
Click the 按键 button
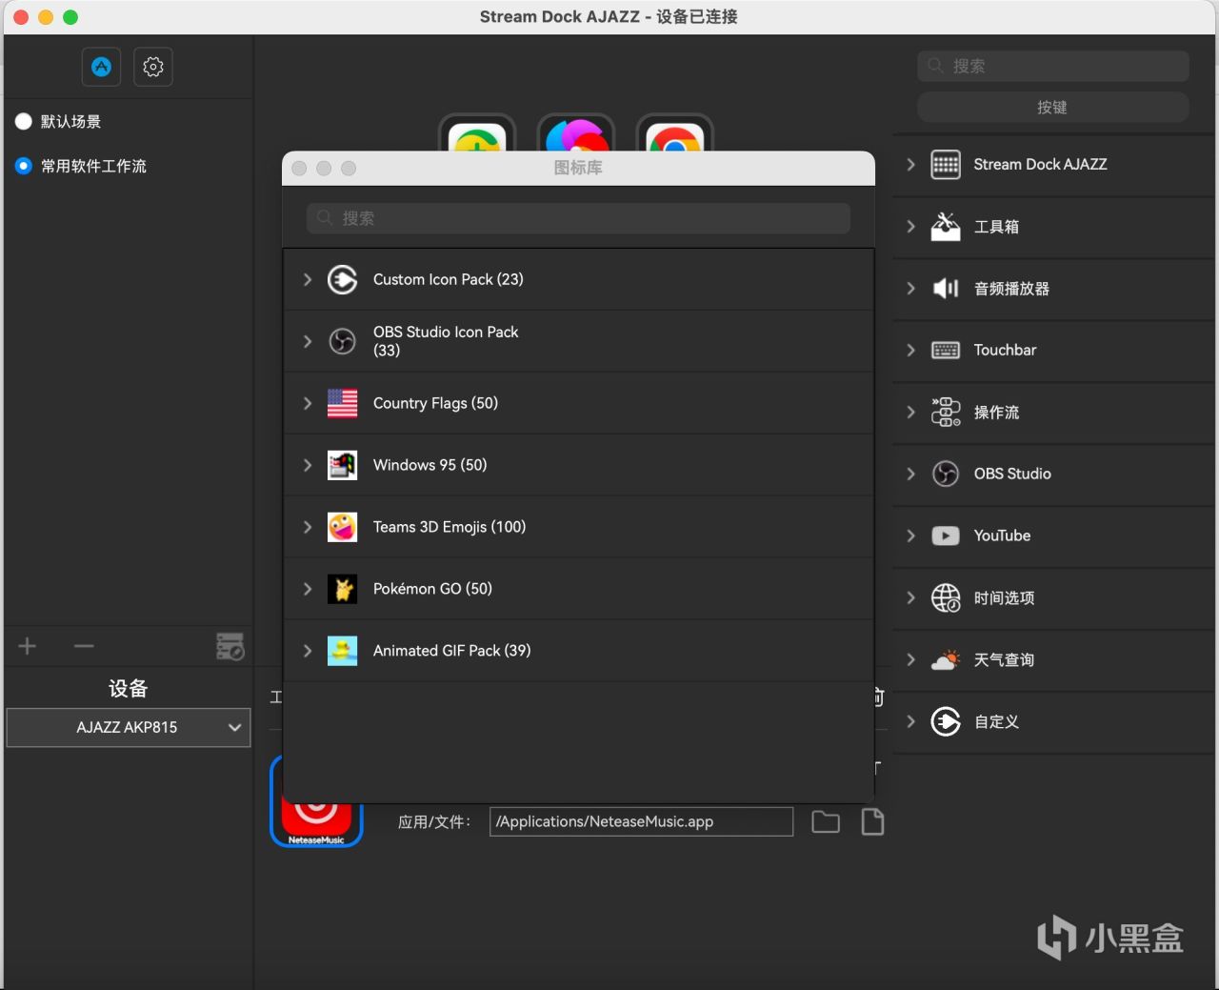point(1053,107)
